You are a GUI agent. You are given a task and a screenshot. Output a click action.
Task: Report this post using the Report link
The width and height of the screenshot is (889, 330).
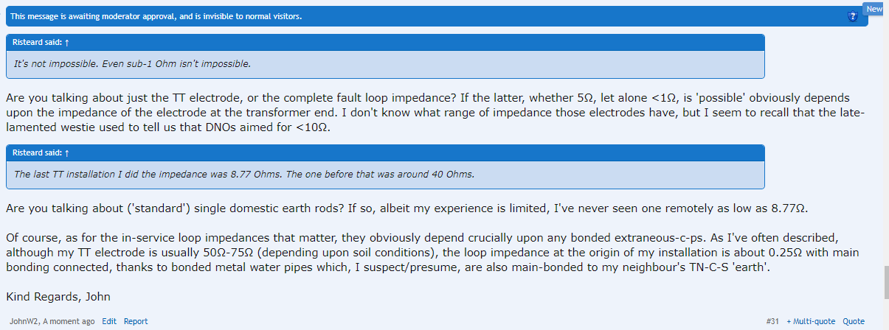[136, 321]
